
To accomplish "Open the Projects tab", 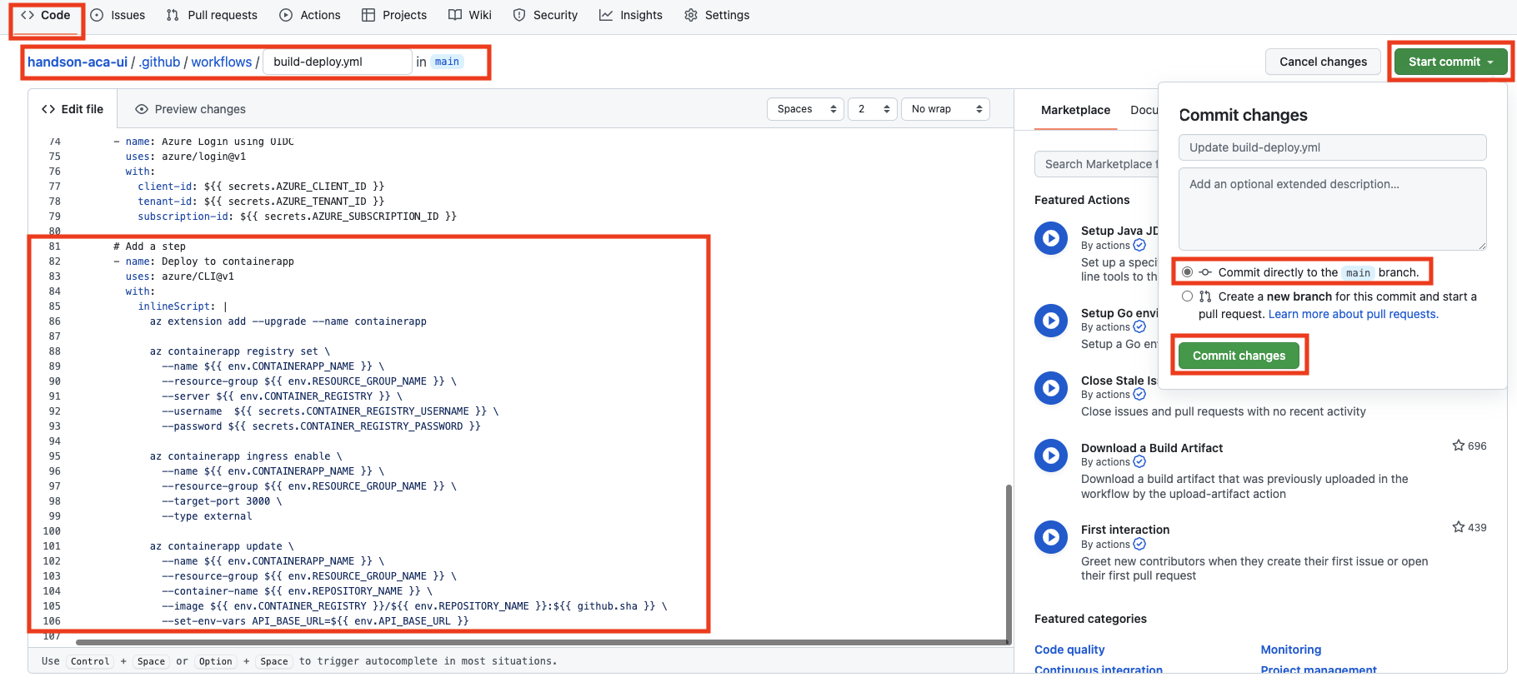I will (394, 15).
